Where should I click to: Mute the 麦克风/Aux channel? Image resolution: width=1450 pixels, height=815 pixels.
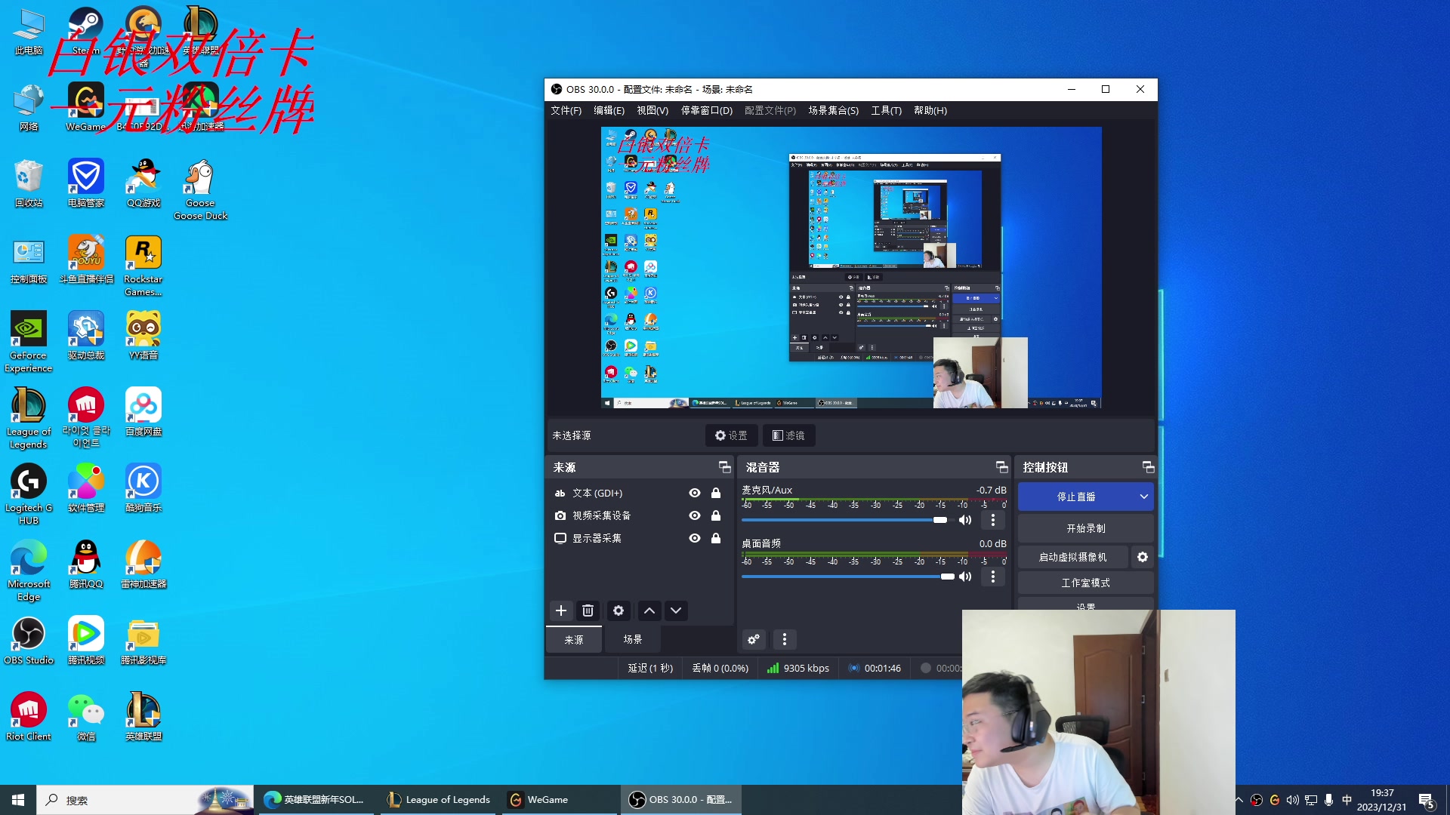pos(965,520)
